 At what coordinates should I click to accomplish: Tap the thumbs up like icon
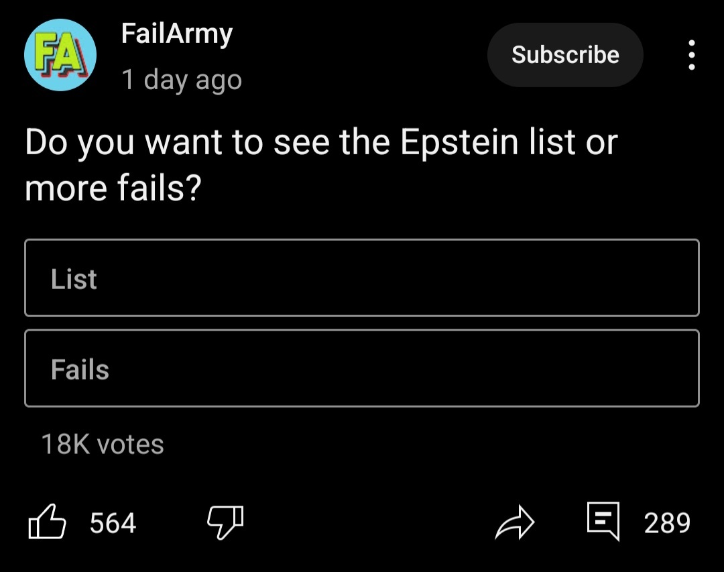47,523
